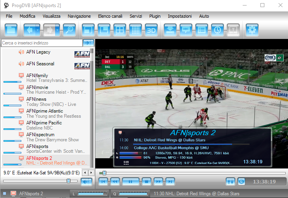This screenshot has width=288, height=198.
Task: Click the download/record toolbar icon
Action: coord(170,30)
